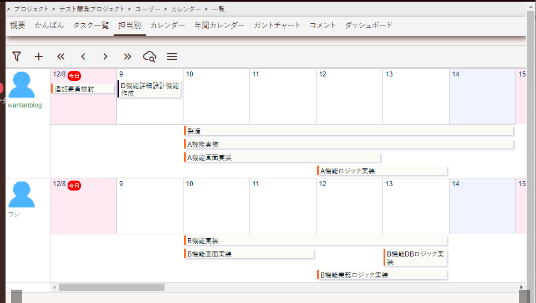The height and width of the screenshot is (303, 536).
Task: Select day 13 cell in ワン row
Action: (416, 206)
